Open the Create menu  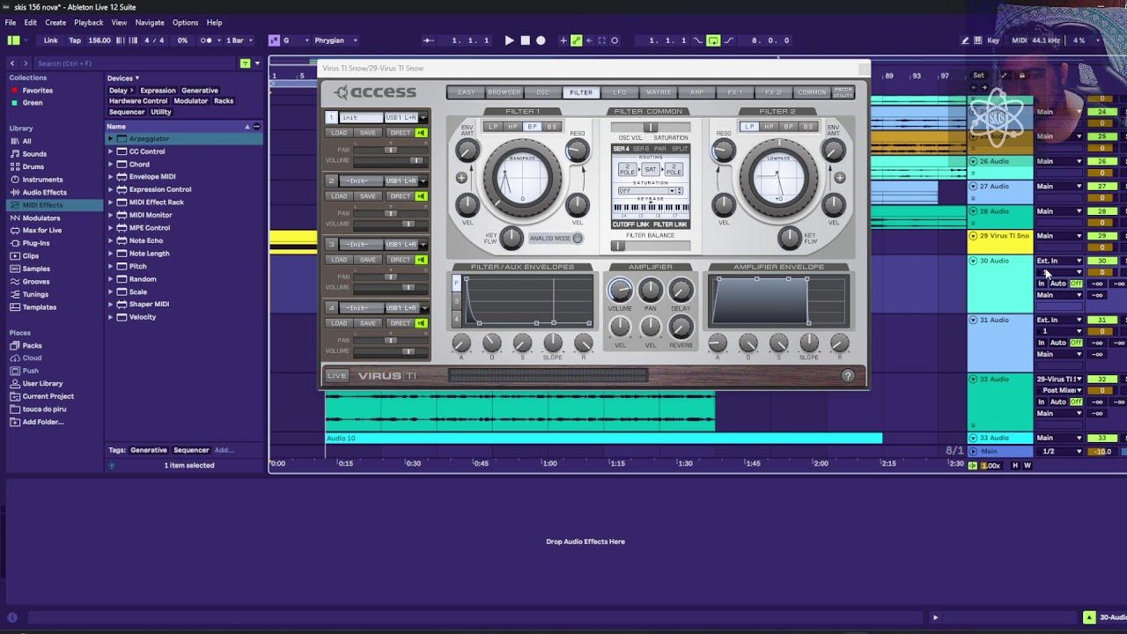click(x=55, y=22)
